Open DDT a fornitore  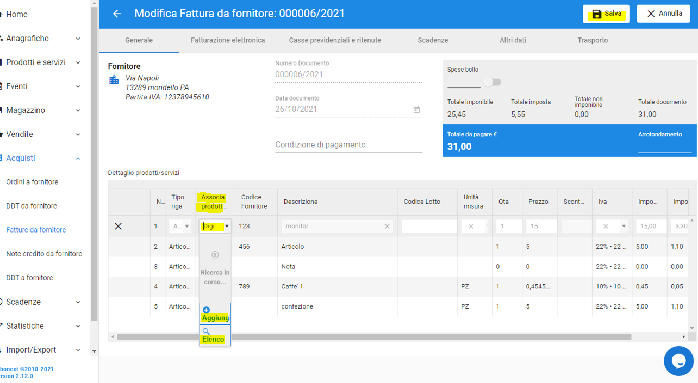click(29, 278)
